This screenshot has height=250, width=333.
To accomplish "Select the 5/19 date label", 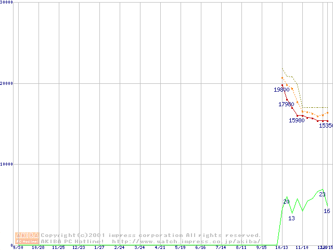I will (x=181, y=248).
